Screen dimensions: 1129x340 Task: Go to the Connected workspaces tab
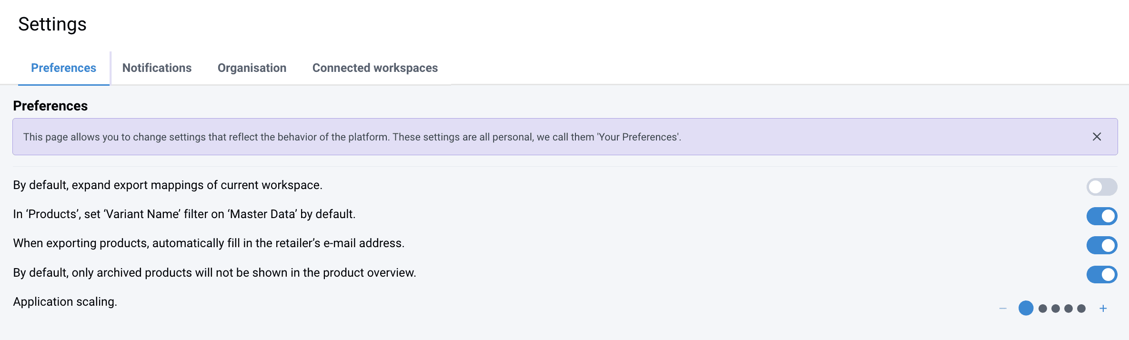coord(375,68)
